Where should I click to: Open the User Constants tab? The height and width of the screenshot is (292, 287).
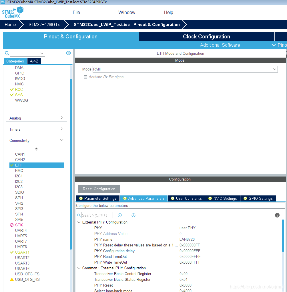186,199
